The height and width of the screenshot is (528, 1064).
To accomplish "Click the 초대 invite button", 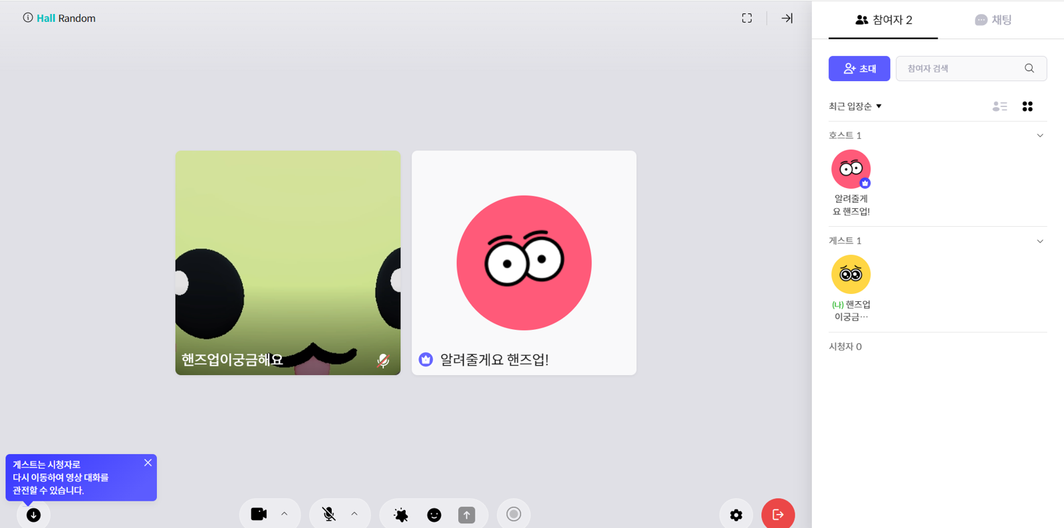I will click(859, 68).
